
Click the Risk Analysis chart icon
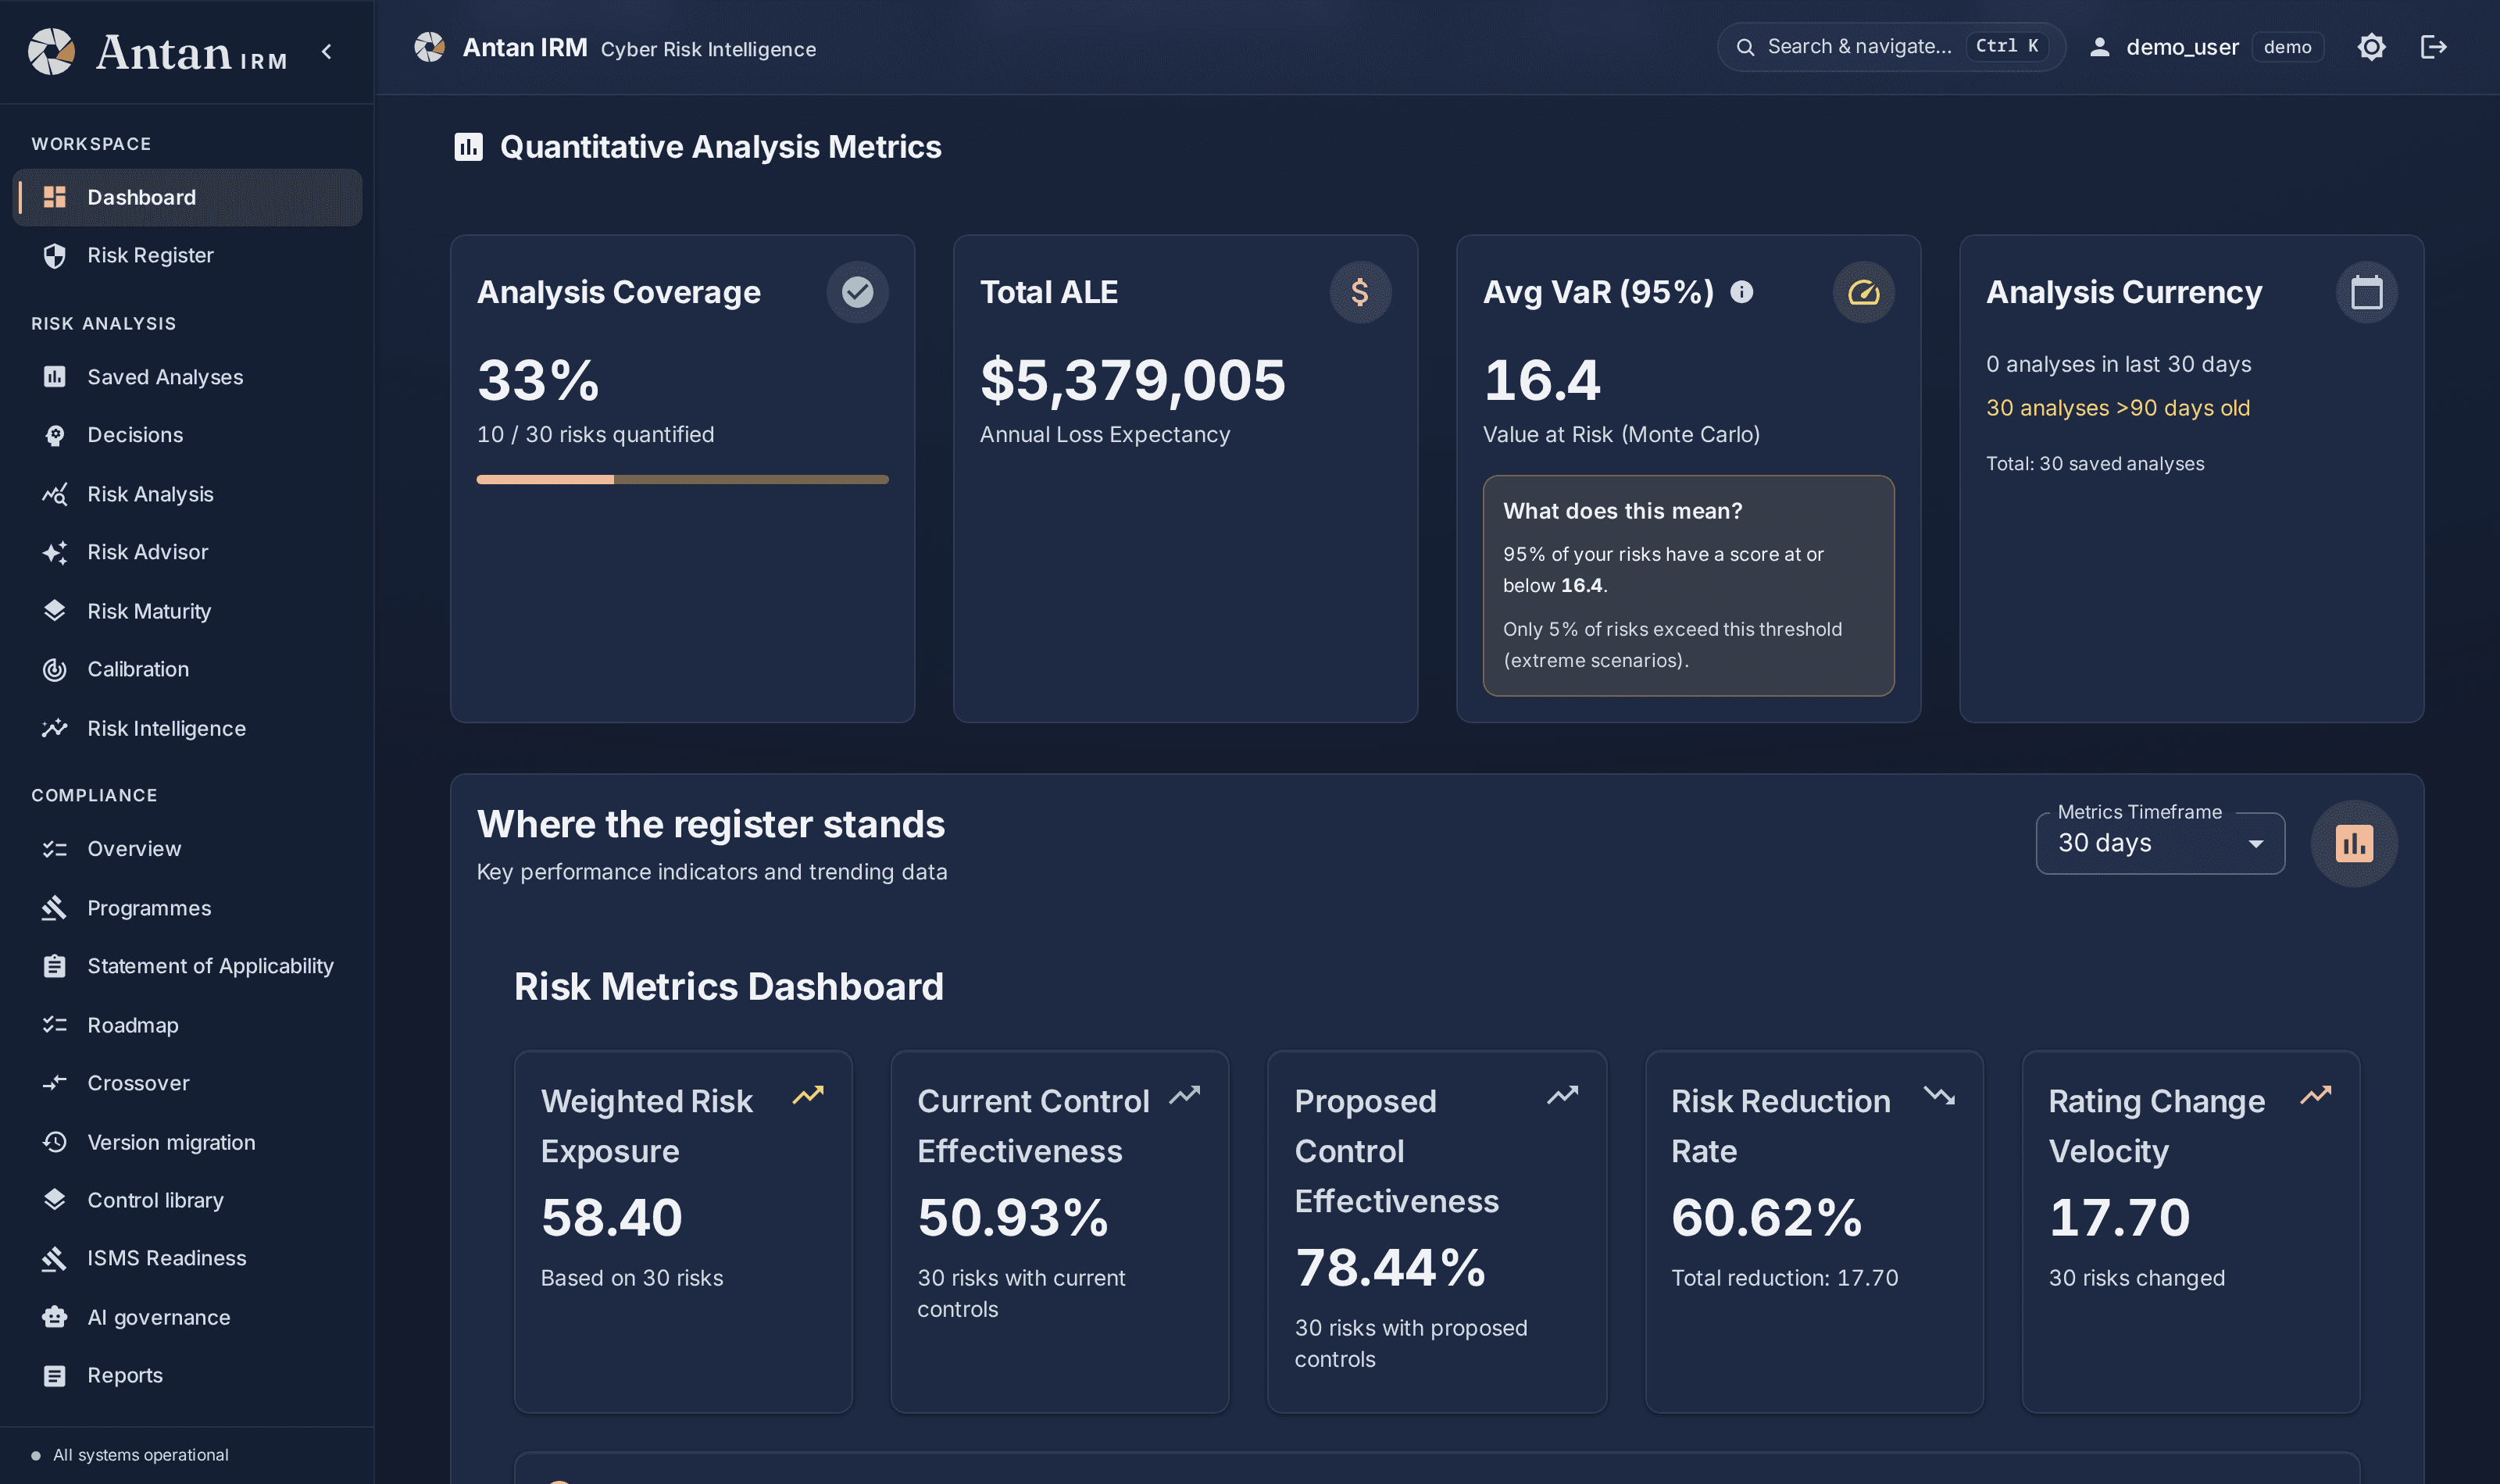55,494
